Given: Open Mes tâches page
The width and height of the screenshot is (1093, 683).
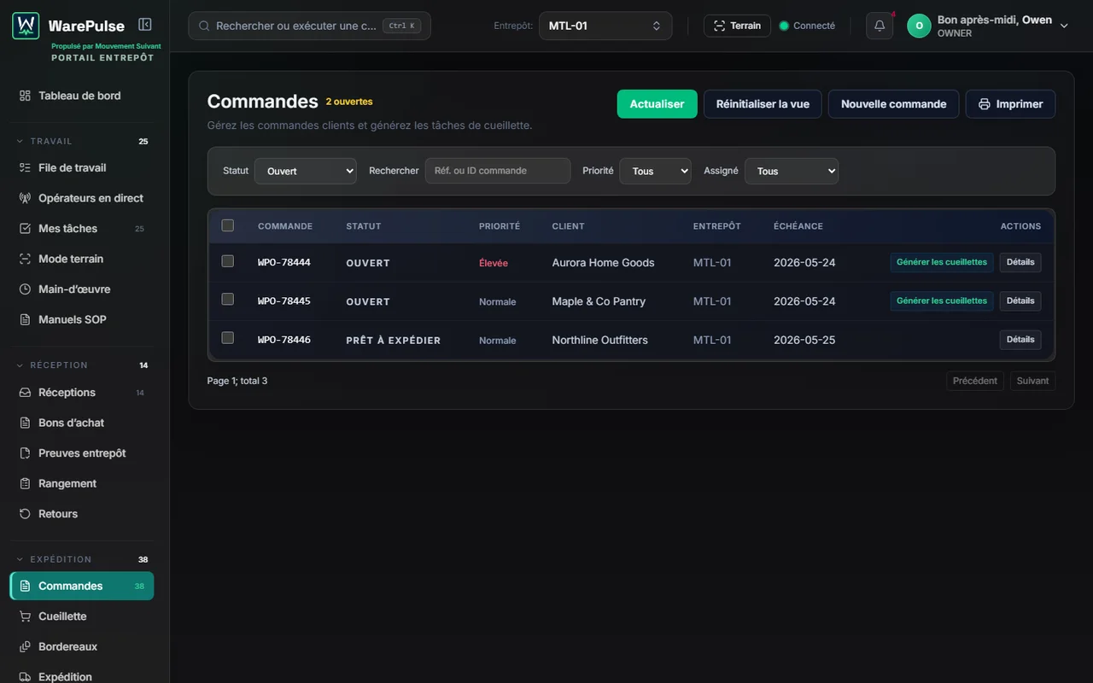Looking at the screenshot, I should coord(82,228).
